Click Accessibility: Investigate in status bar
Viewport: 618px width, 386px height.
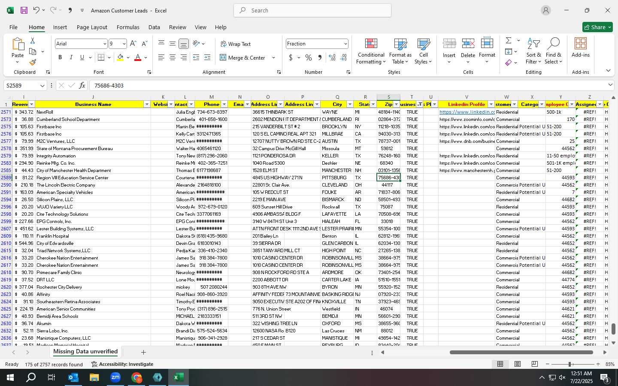click(x=122, y=364)
